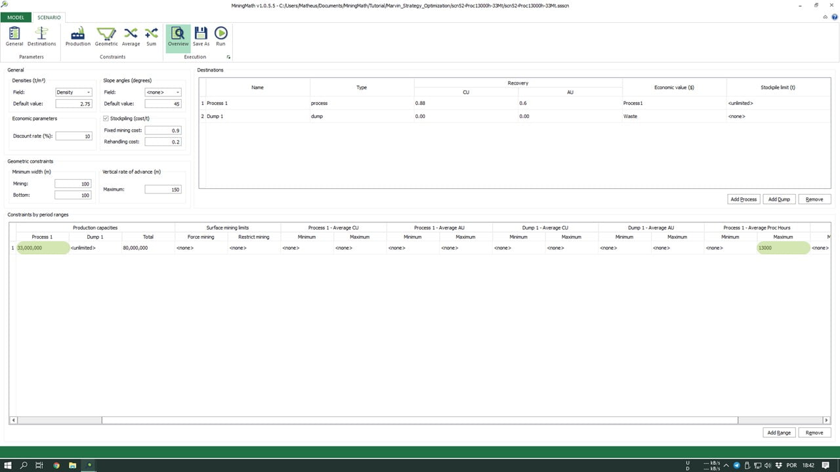Open Chrome from the Windows taskbar
Viewport: 840px width, 472px height.
pyautogui.click(x=56, y=465)
